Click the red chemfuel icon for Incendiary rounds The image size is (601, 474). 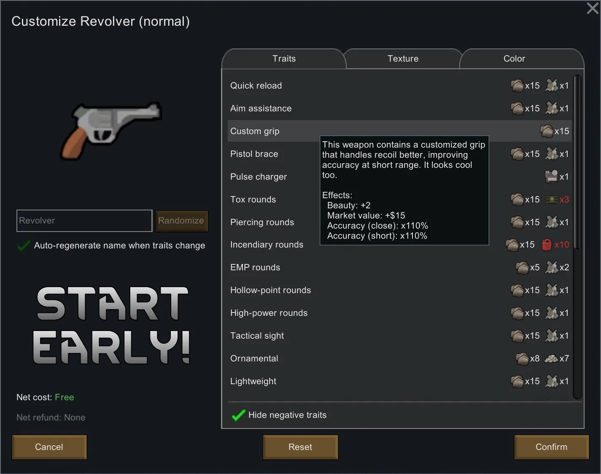click(547, 245)
